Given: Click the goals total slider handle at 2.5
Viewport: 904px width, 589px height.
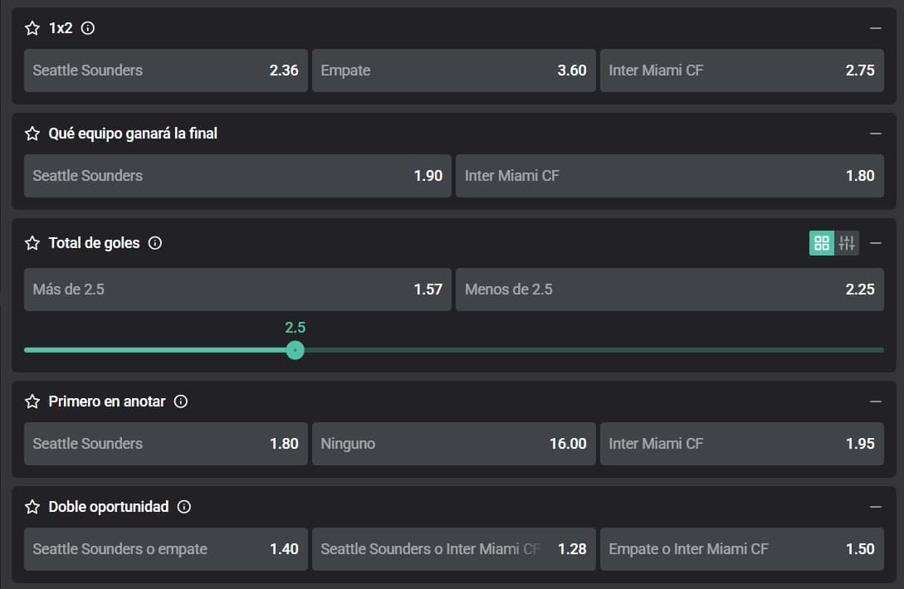Looking at the screenshot, I should pos(295,350).
